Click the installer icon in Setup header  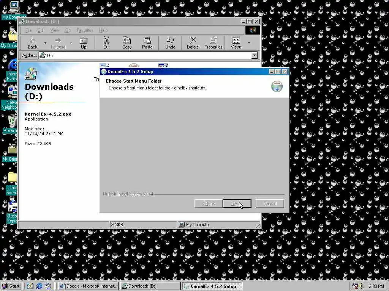[x=277, y=86]
